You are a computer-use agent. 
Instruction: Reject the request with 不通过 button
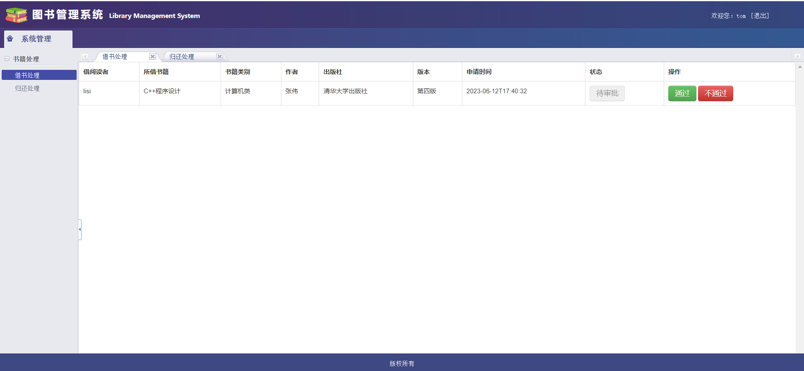pos(715,93)
